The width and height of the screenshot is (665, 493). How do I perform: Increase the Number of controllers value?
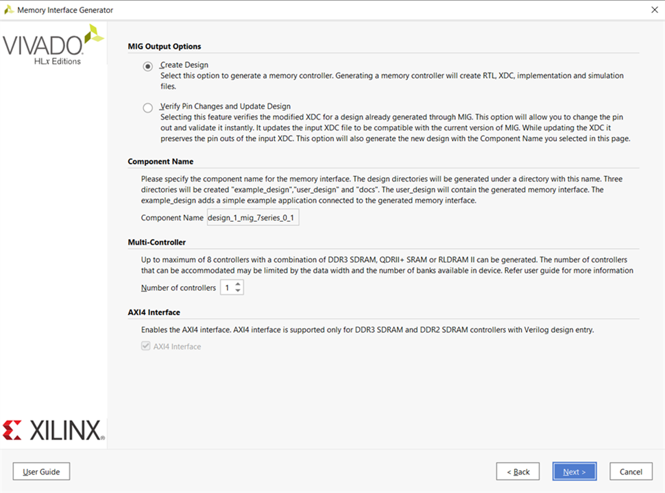click(238, 283)
